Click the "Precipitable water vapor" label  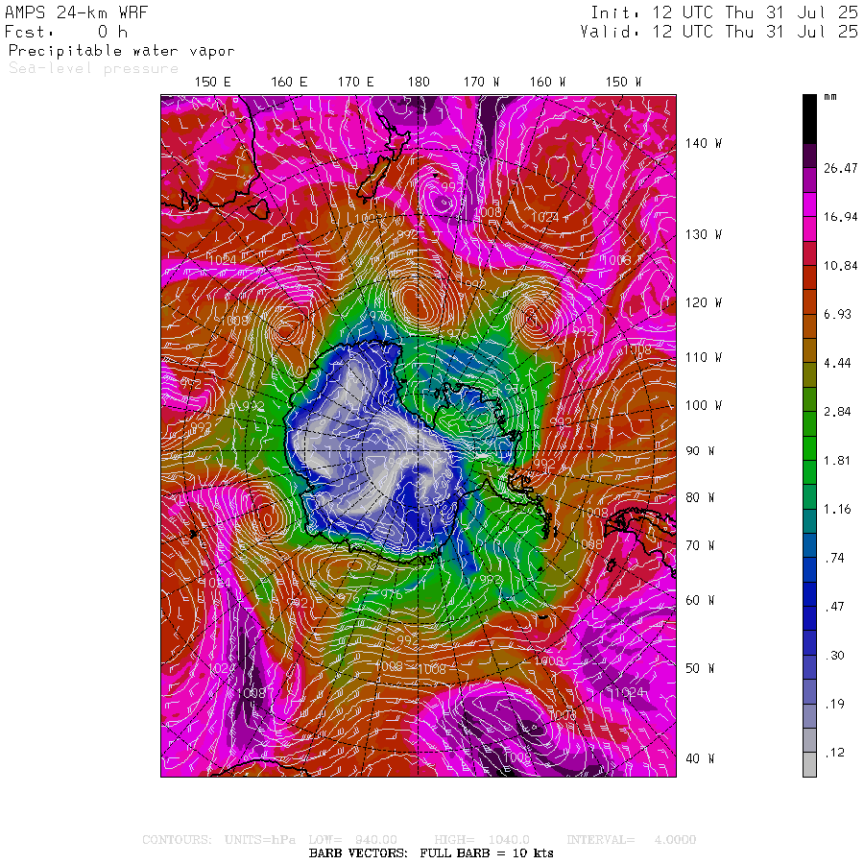tap(122, 51)
